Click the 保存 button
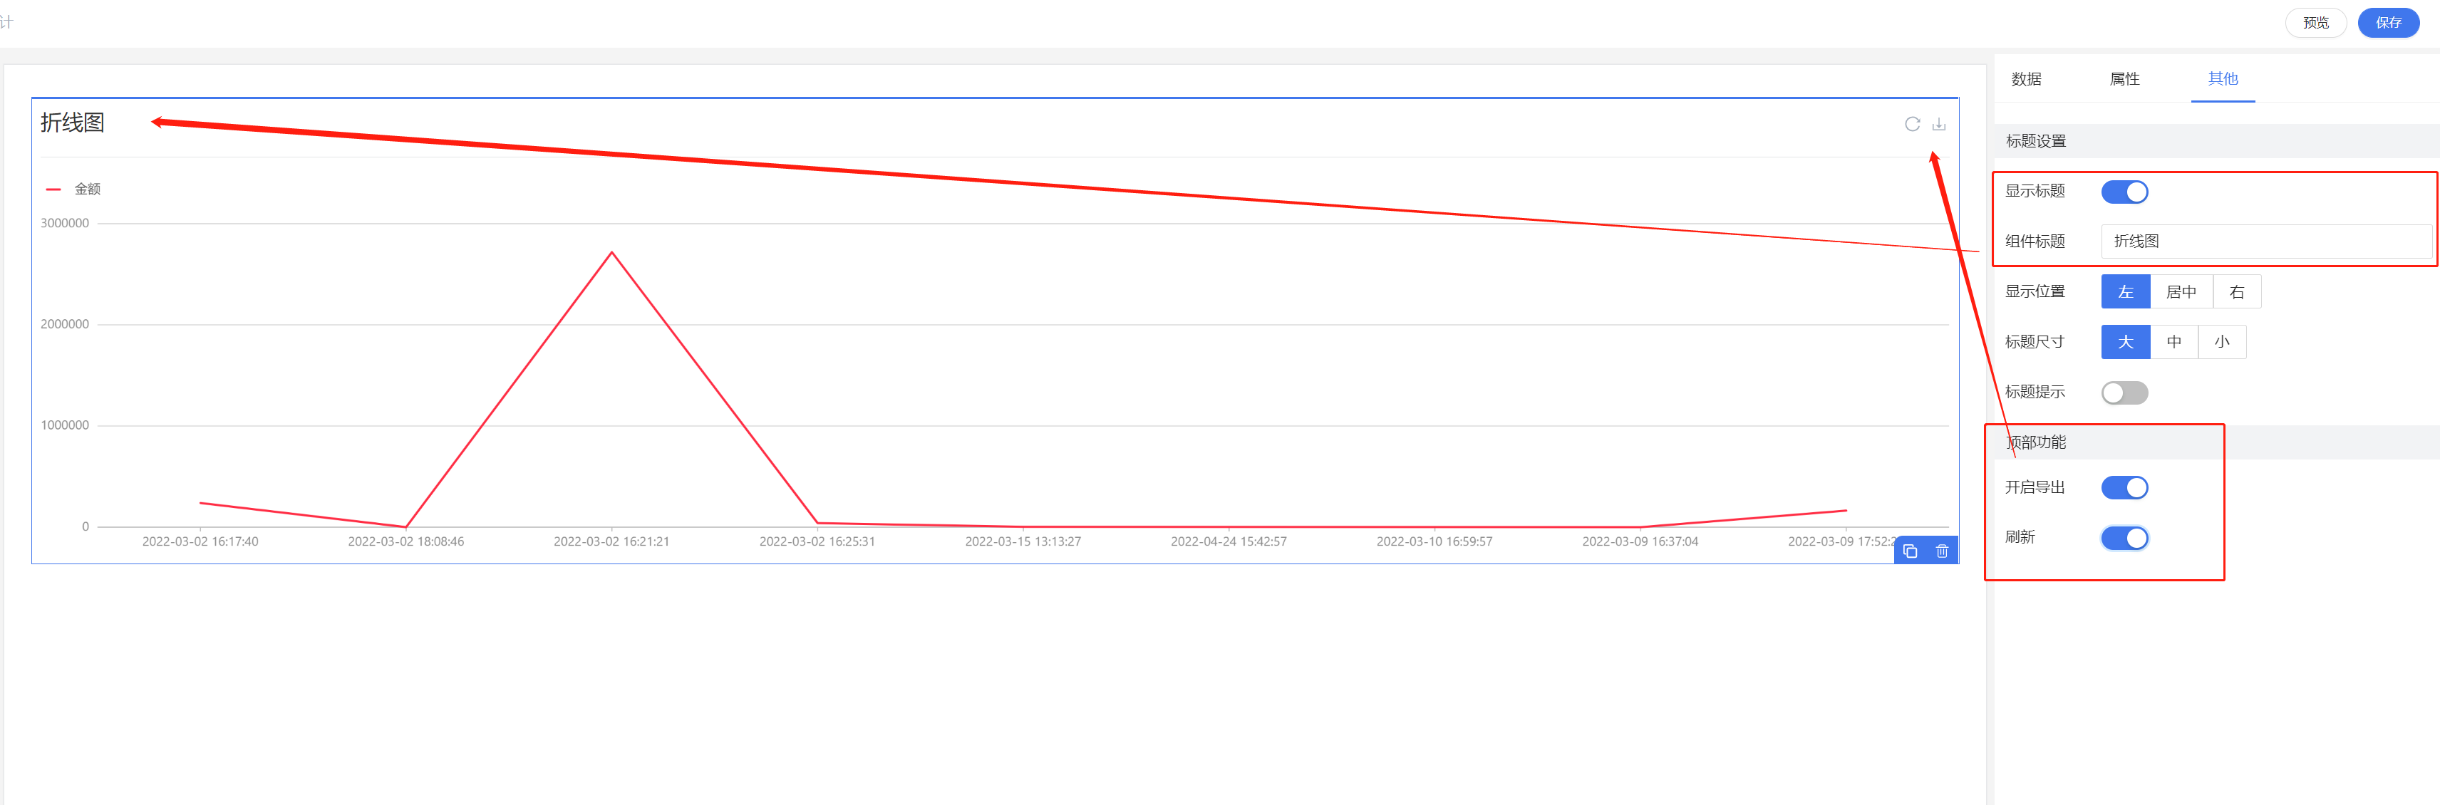Image resolution: width=2440 pixels, height=805 pixels. point(2388,23)
